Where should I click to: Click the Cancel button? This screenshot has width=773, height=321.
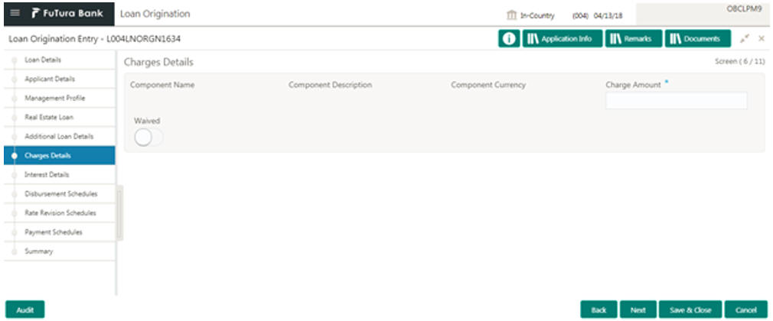[x=746, y=310]
